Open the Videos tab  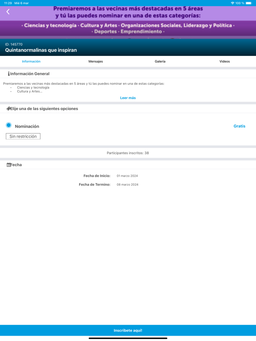pyautogui.click(x=224, y=61)
